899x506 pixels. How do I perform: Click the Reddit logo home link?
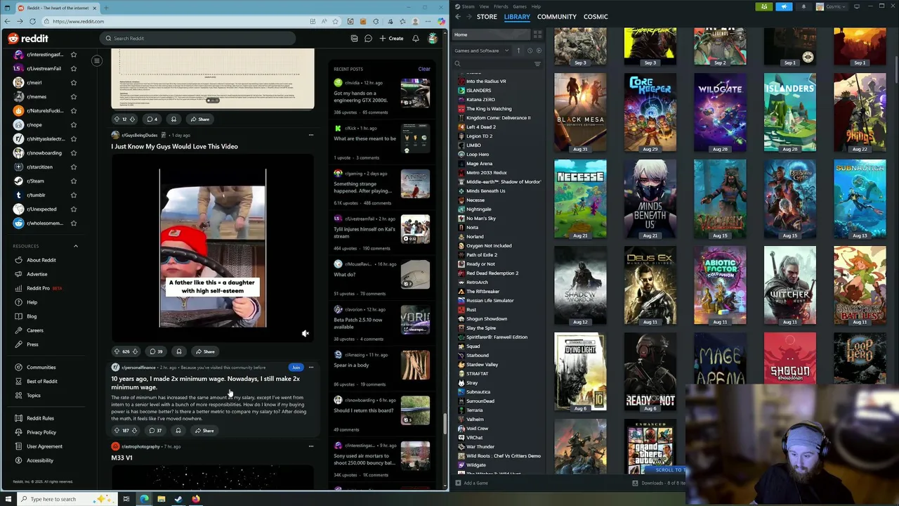tap(28, 39)
